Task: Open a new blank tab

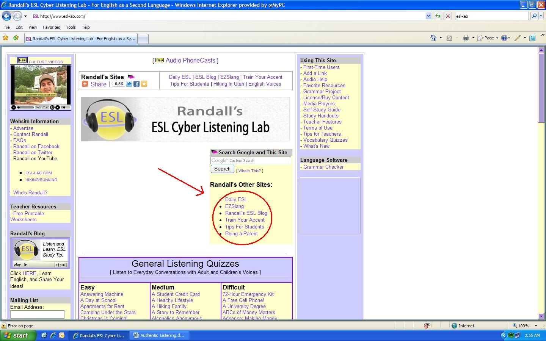Action: (x=143, y=39)
